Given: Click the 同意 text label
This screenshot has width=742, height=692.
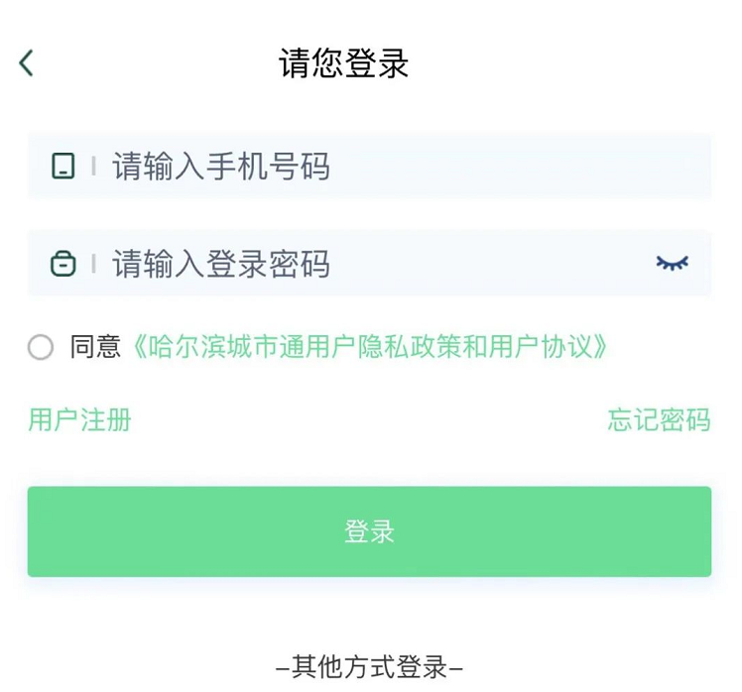Looking at the screenshot, I should pos(95,347).
